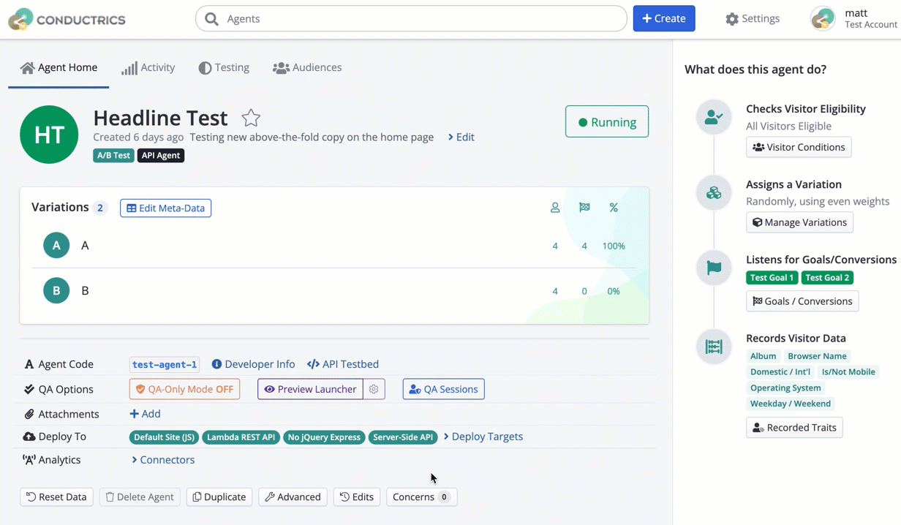
Task: Switch to the Testing tab
Action: [224, 67]
